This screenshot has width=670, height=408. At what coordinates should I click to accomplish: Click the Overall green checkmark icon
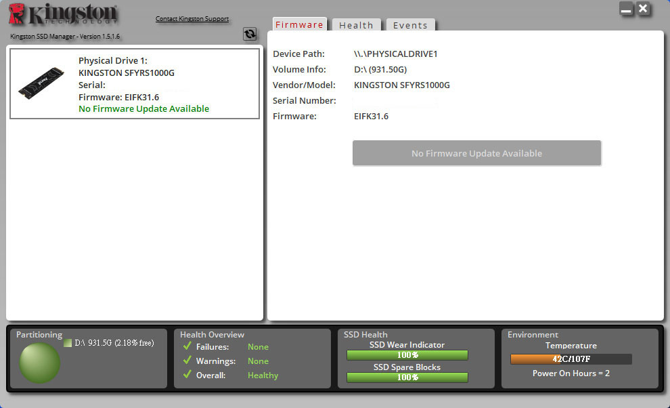(x=187, y=374)
